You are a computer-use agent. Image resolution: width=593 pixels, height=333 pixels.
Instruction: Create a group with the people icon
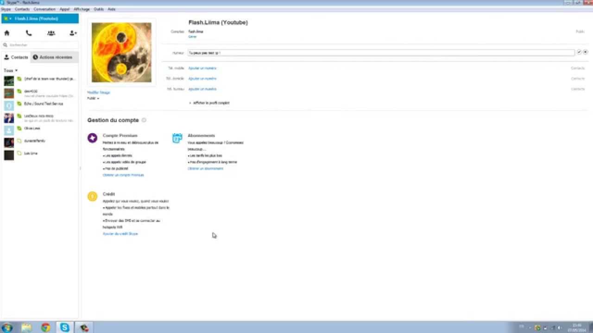pyautogui.click(x=51, y=33)
